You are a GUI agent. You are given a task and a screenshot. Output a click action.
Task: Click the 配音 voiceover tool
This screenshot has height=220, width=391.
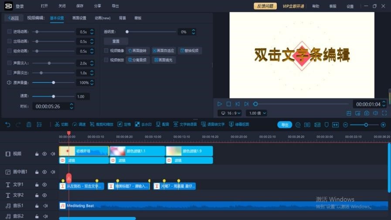click(x=162, y=125)
